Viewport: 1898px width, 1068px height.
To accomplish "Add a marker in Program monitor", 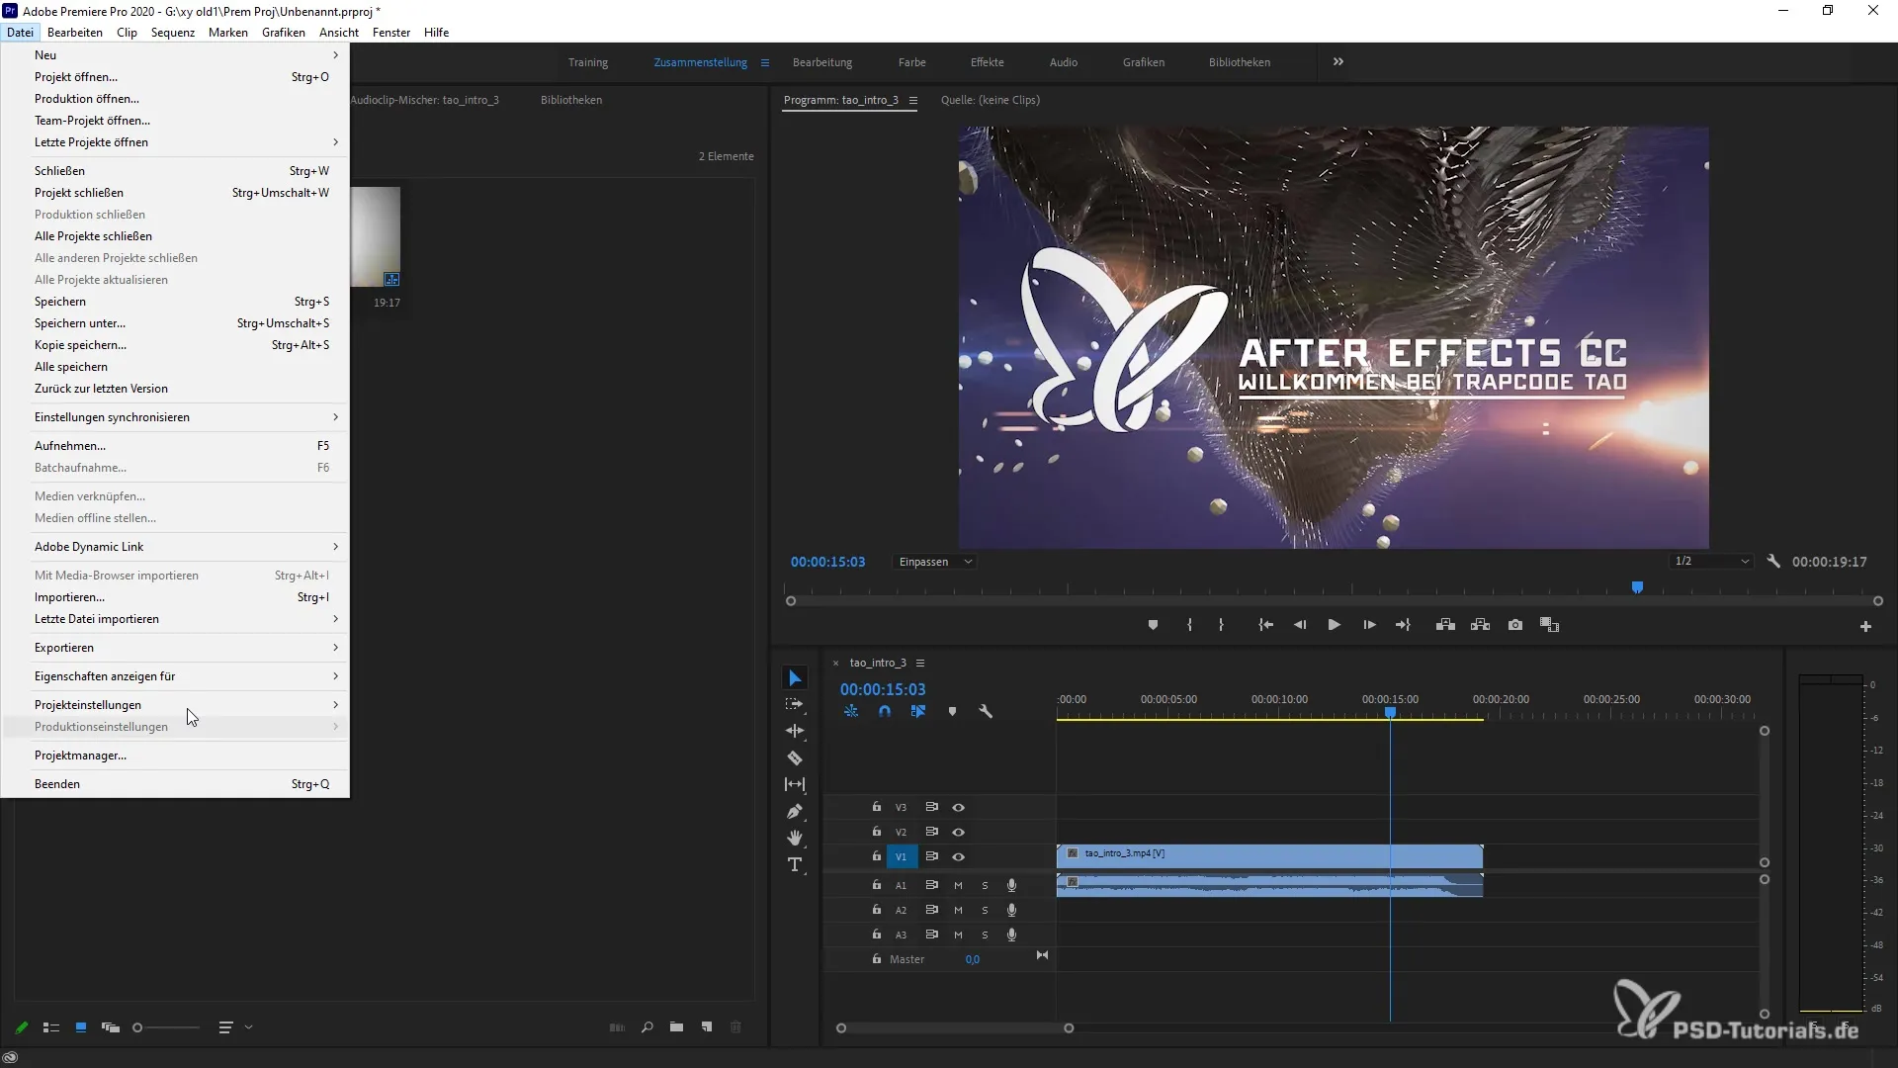I will coord(1153,625).
